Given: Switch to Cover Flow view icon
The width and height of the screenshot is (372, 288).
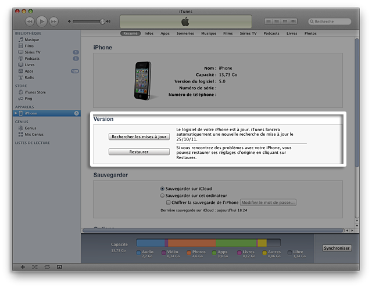Looking at the screenshot, I should tap(293, 21).
